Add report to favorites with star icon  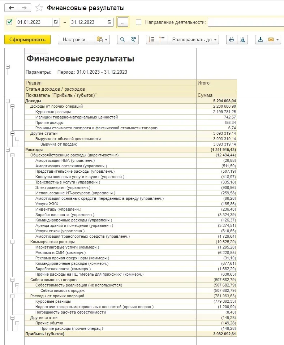pyautogui.click(x=39, y=8)
